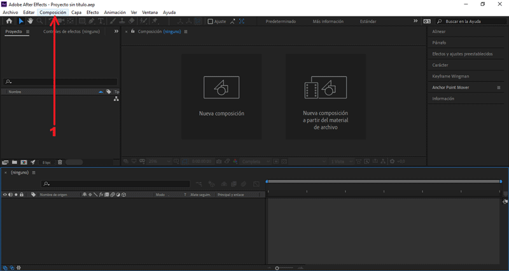Click Nueva composición button
This screenshot has width=509, height=271.
(x=221, y=97)
